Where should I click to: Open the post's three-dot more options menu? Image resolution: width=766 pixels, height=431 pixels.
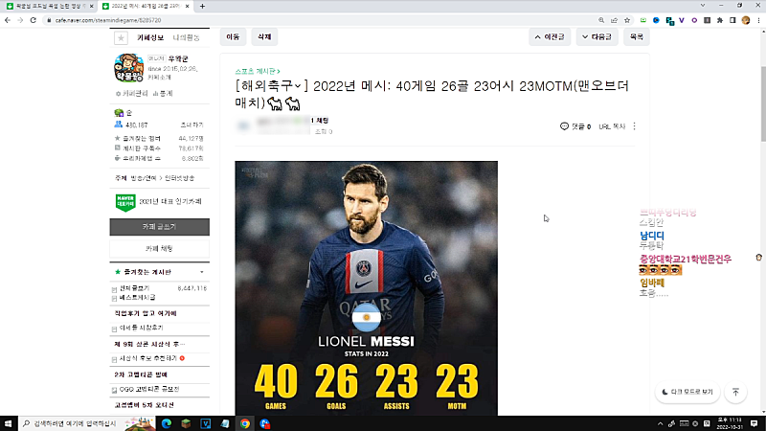(x=634, y=126)
